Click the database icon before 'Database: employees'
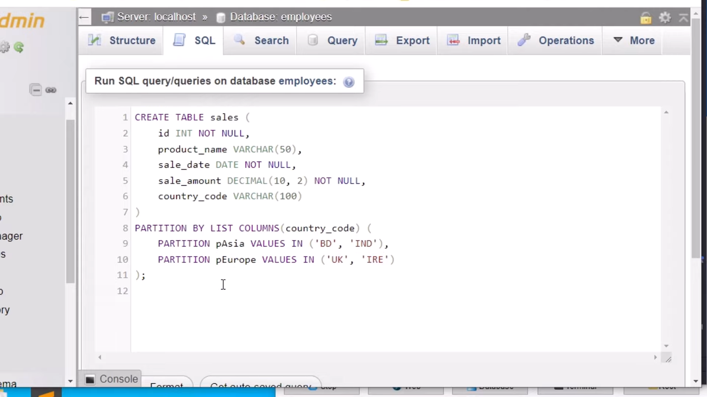 221,18
